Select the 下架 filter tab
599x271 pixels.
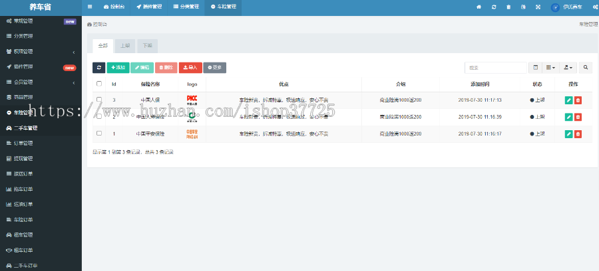[x=147, y=46]
